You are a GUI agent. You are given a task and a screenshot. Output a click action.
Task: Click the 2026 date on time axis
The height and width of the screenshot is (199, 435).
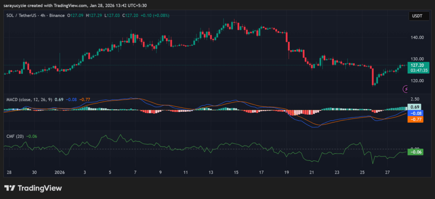click(59, 172)
